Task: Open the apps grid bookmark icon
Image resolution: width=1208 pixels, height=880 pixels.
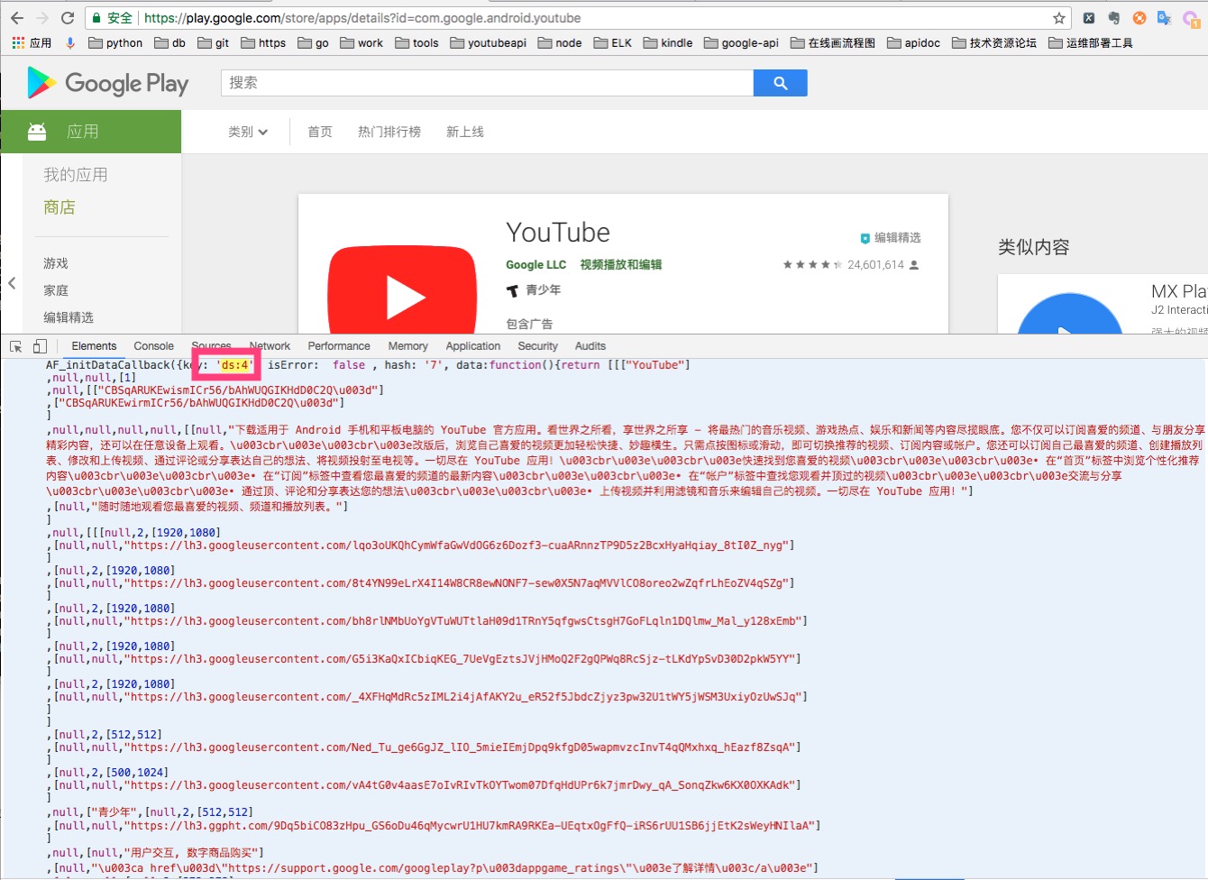Action: pyautogui.click(x=18, y=42)
